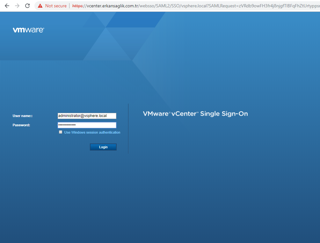
Task: Click 'Use Windows session authentication' label
Action: point(92,132)
